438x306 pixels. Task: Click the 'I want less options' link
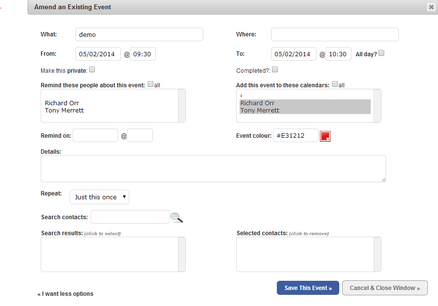coord(65,294)
